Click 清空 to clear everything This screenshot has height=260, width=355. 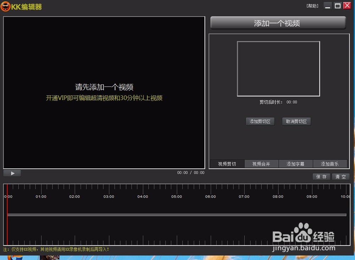click(x=340, y=177)
